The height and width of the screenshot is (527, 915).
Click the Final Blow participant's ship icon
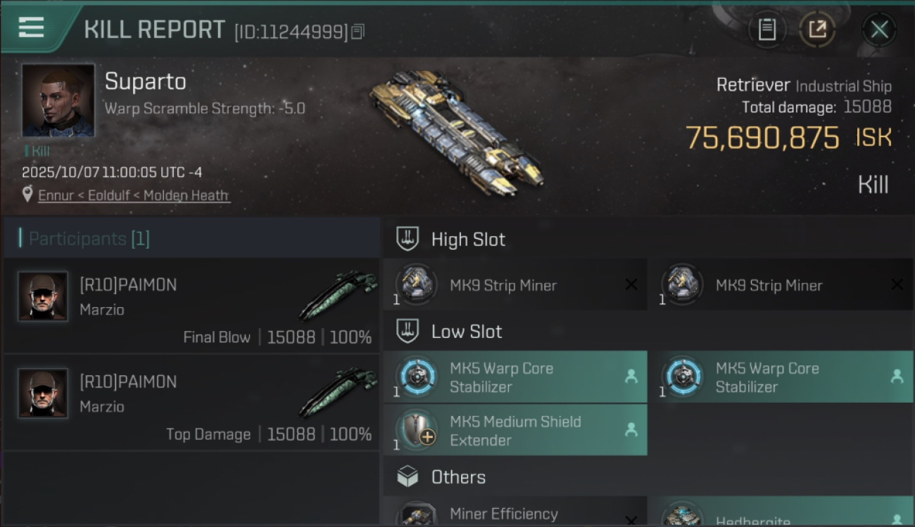click(x=338, y=295)
